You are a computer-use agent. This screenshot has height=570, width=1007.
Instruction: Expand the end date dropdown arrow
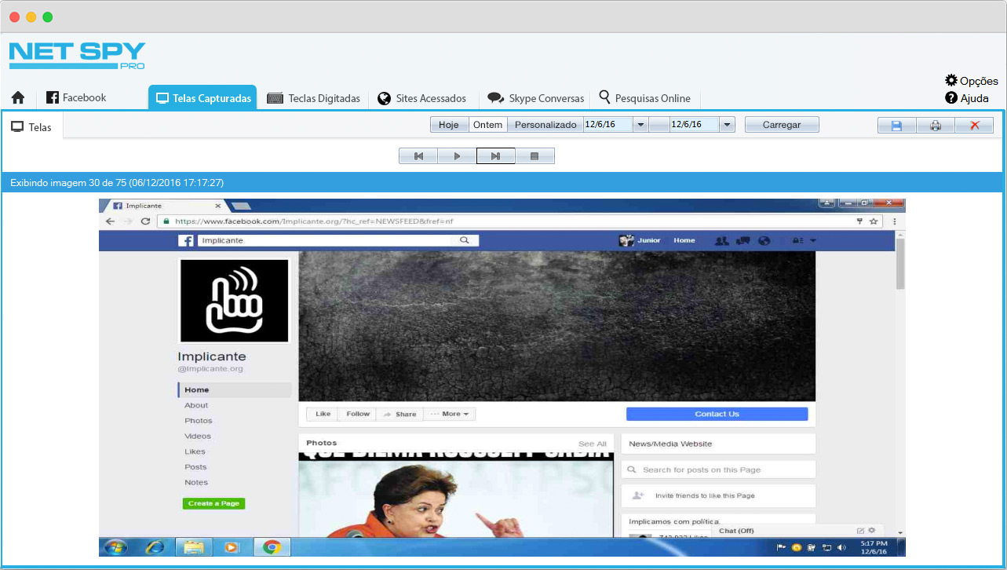727,125
